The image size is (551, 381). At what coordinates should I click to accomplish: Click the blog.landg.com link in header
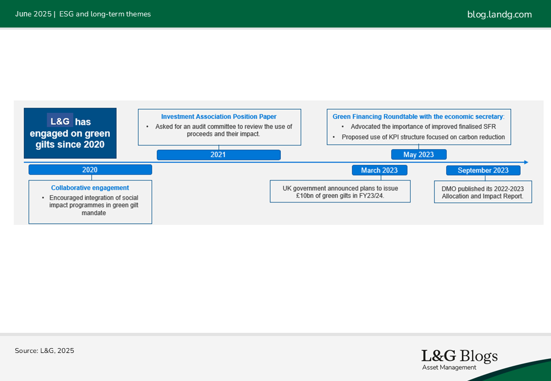(x=499, y=14)
